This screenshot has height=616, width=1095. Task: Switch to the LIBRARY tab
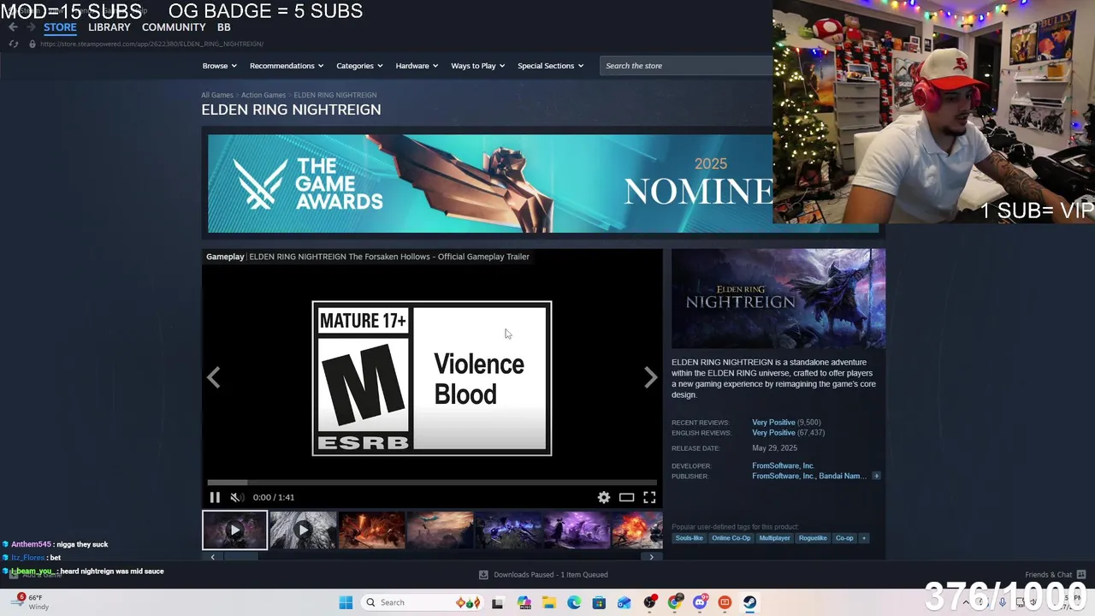click(109, 27)
